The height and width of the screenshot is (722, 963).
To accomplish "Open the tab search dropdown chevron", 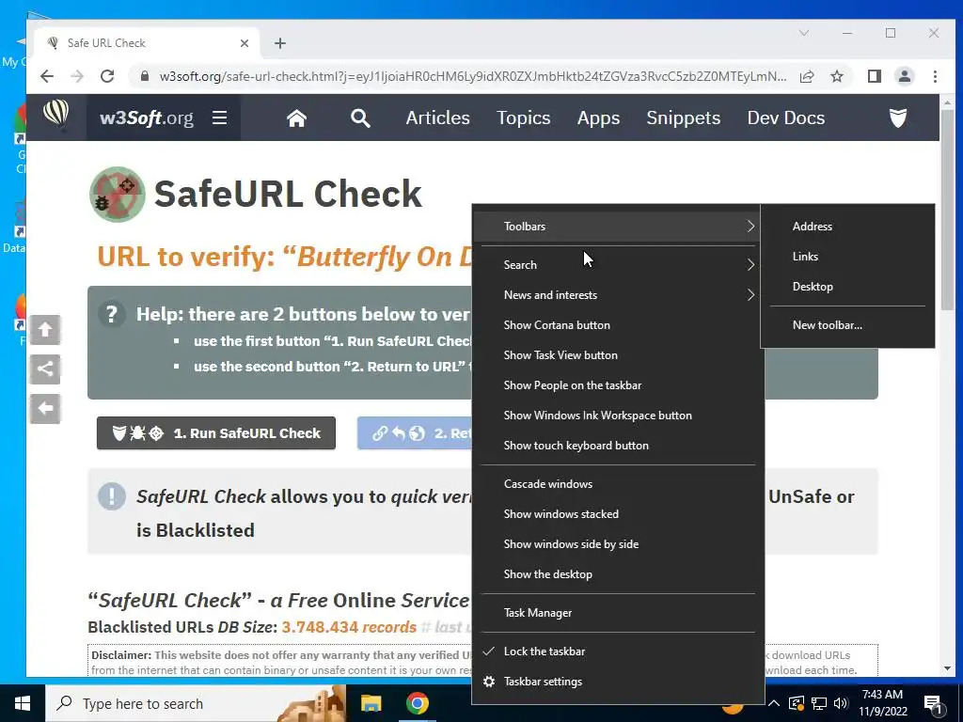I will pyautogui.click(x=803, y=33).
